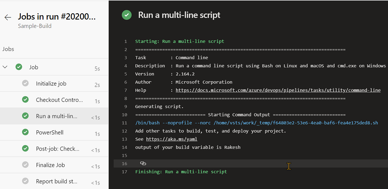Click the Jobs section heading
Image resolution: width=388 pixels, height=189 pixels.
tap(8, 49)
